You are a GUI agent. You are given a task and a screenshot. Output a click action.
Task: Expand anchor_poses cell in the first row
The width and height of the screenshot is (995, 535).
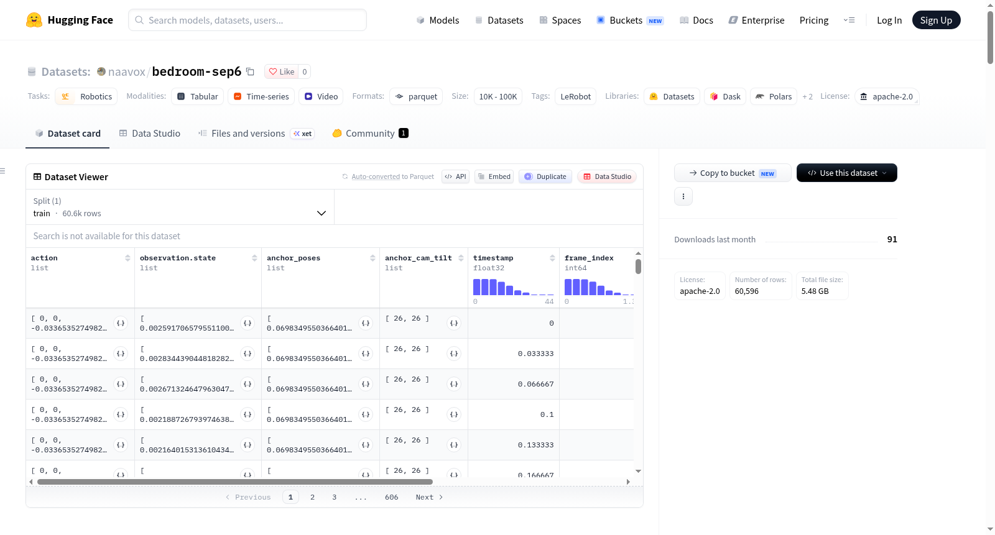[366, 323]
